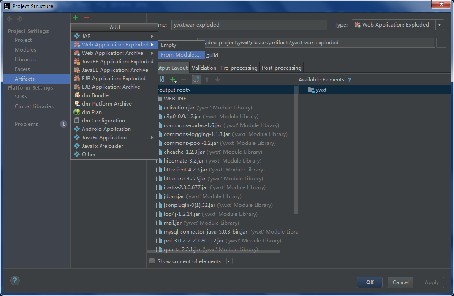Click Available Elements help question mark

tap(350, 80)
